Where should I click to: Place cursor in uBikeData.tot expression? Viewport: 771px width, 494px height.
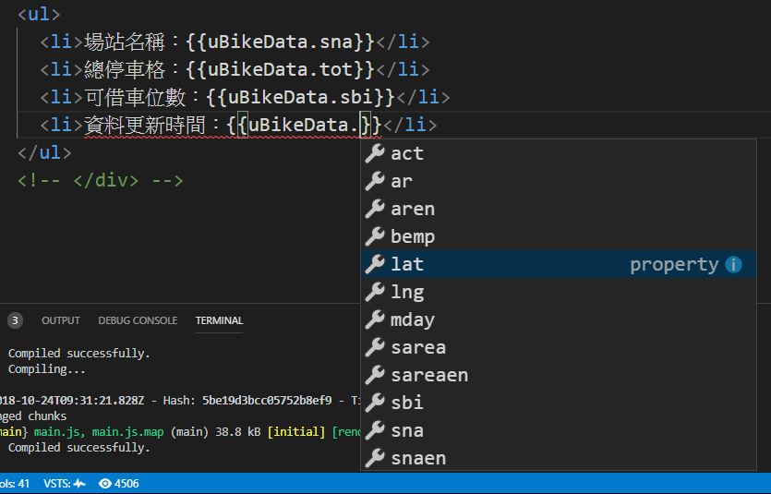pos(281,69)
